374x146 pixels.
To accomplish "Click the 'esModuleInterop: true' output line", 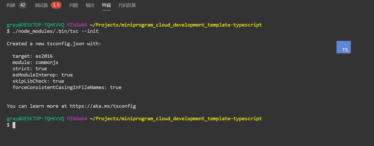I will pyautogui.click(x=43, y=75).
